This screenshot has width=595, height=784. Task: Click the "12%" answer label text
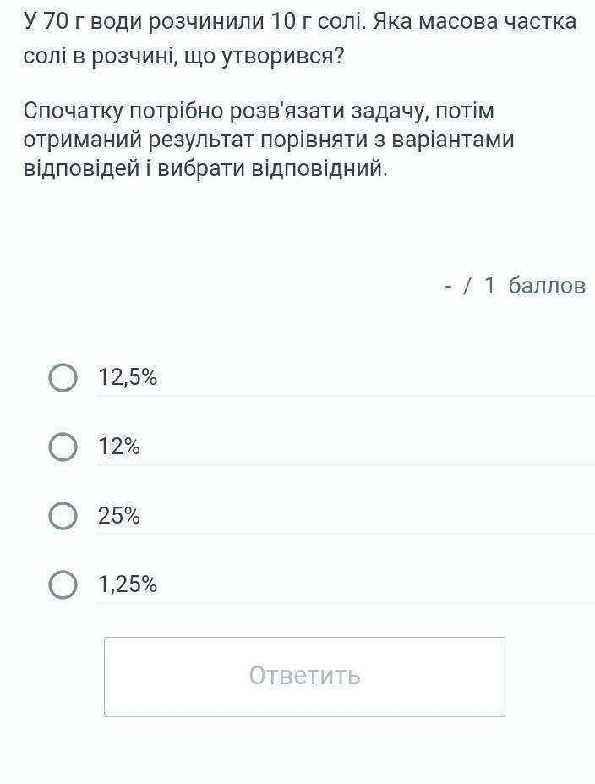(x=119, y=447)
